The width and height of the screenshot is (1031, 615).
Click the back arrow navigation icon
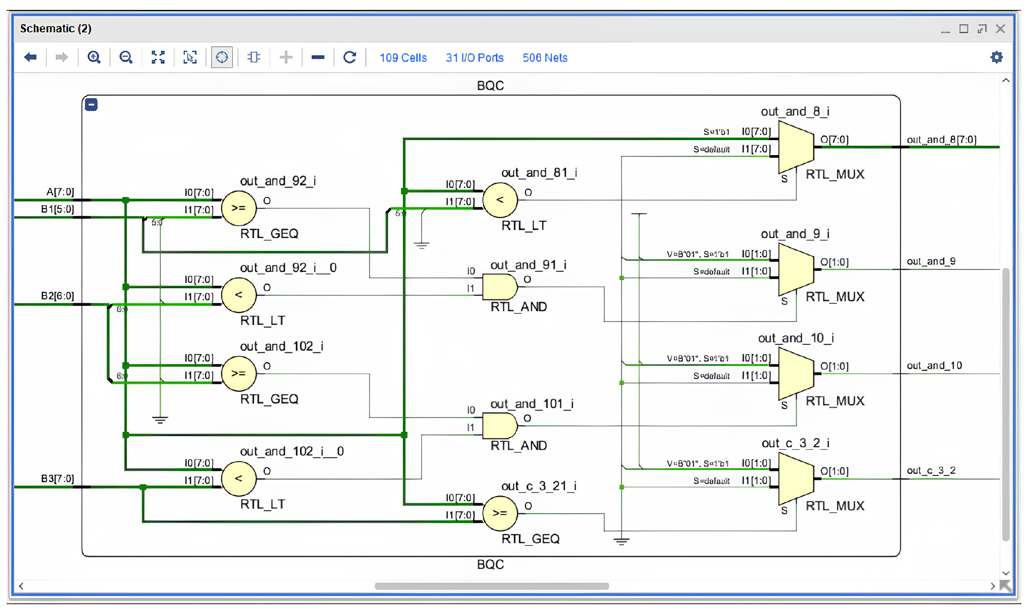(x=30, y=57)
